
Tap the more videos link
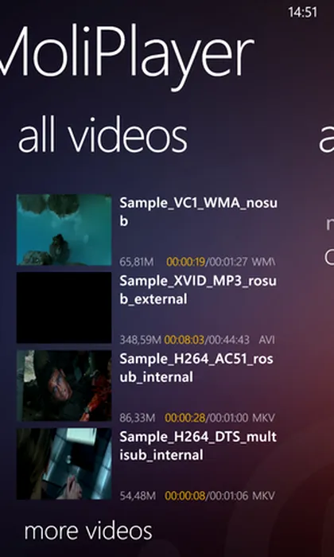pyautogui.click(x=88, y=531)
